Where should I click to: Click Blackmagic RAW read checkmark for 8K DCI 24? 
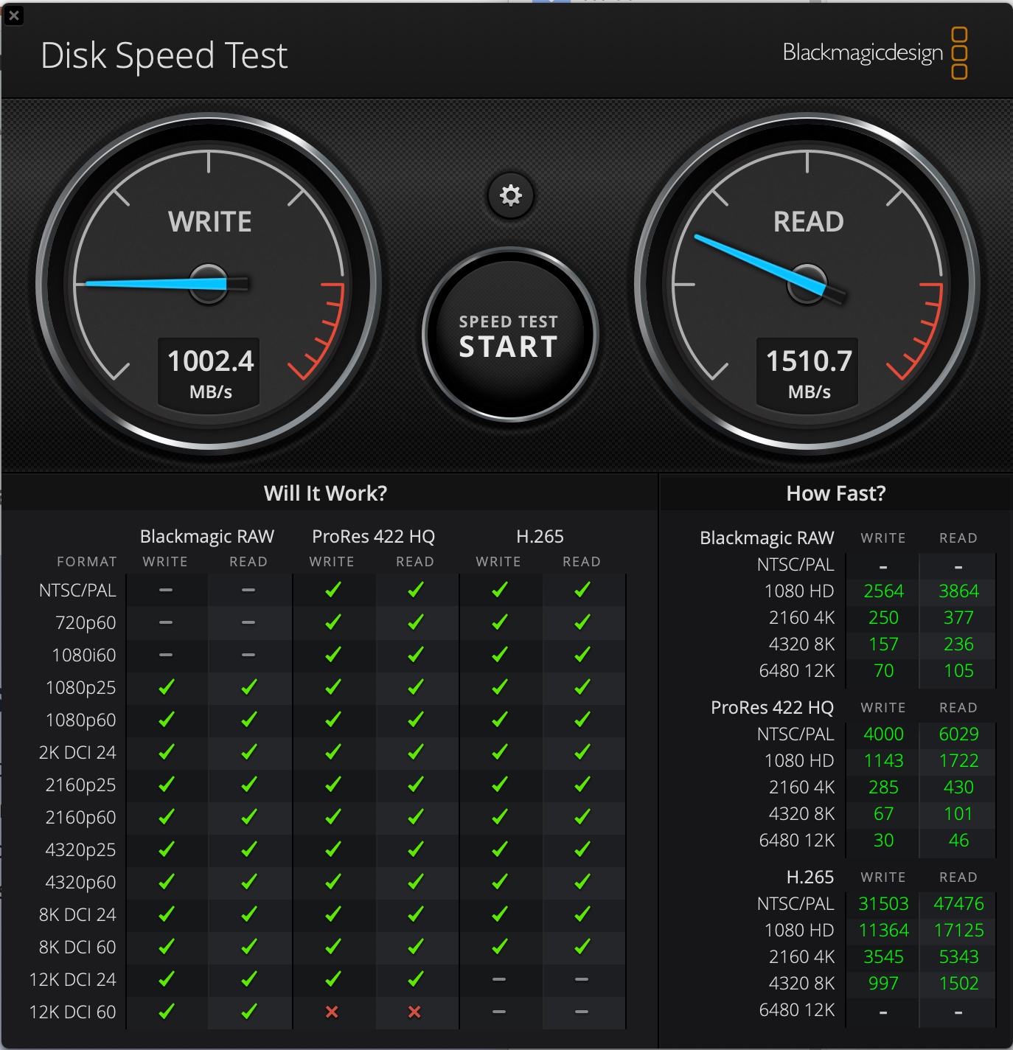(249, 914)
